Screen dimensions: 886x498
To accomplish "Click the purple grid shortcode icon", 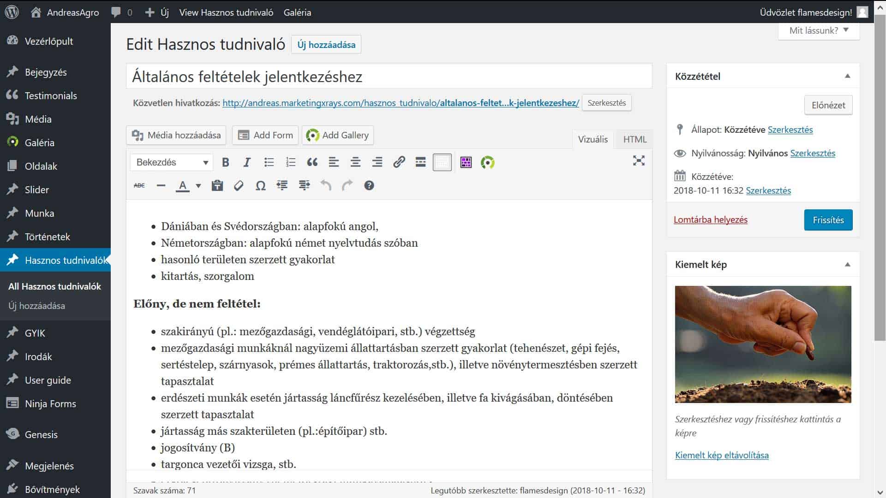I will 466,162.
